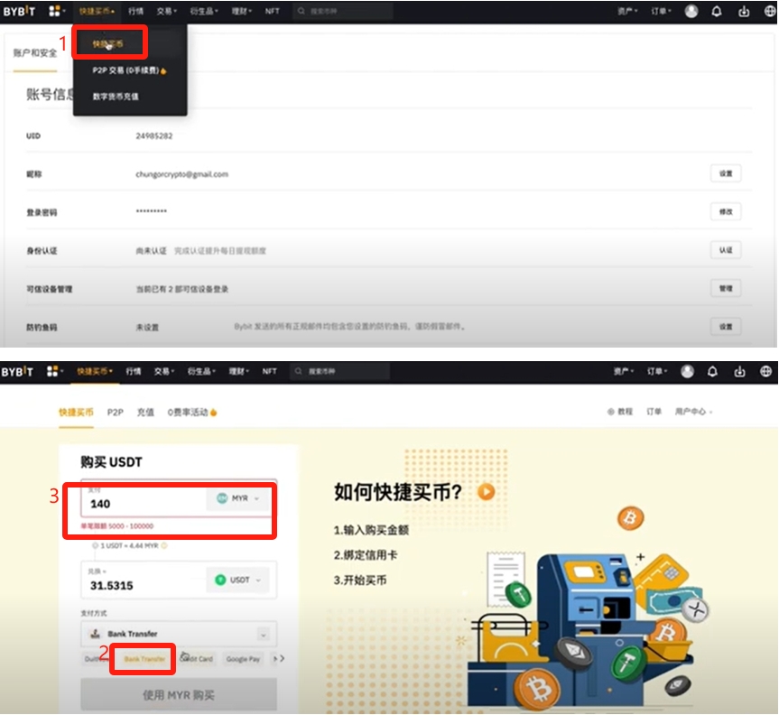
Task: Click the profile avatar in top screenshot
Action: coord(691,11)
